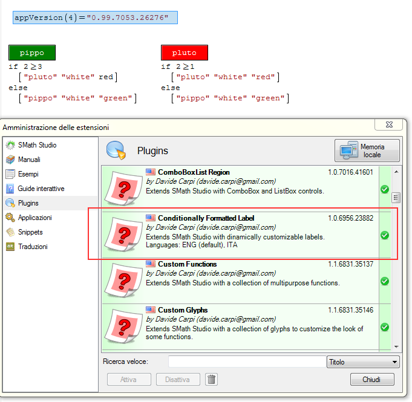Screen dimensions: 412x402
Task: Click the Applicazioni icon
Action: [x=10, y=218]
